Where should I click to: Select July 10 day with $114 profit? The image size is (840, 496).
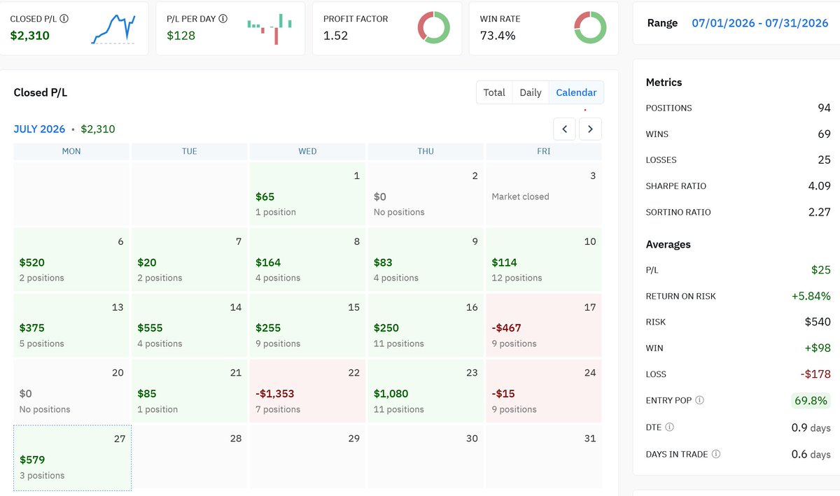coord(544,260)
